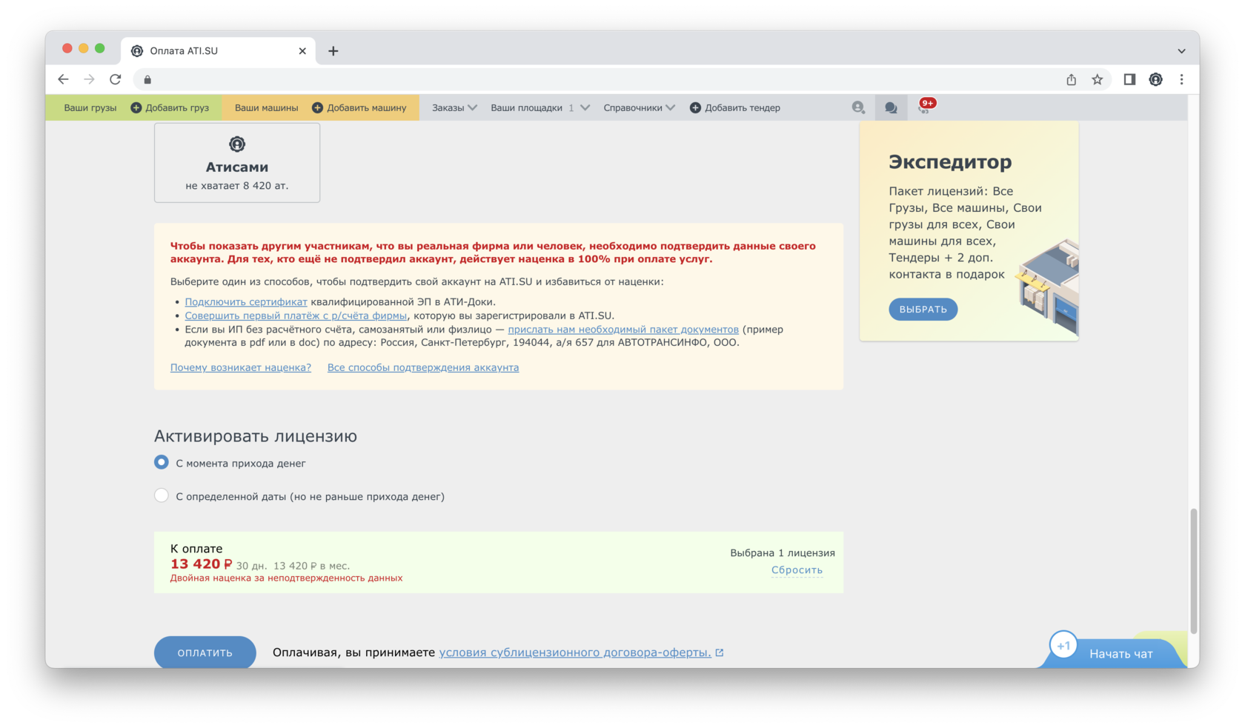The width and height of the screenshot is (1245, 728).
Task: Click the lock icon in address bar
Action: pyautogui.click(x=147, y=79)
